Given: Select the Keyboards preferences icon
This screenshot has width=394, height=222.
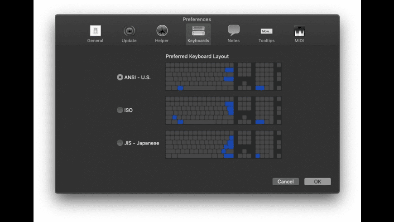Looking at the screenshot, I should (198, 31).
